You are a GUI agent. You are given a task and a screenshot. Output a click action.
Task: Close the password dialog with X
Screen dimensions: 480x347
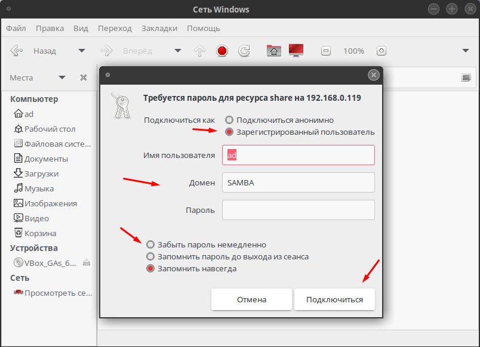[x=374, y=75]
